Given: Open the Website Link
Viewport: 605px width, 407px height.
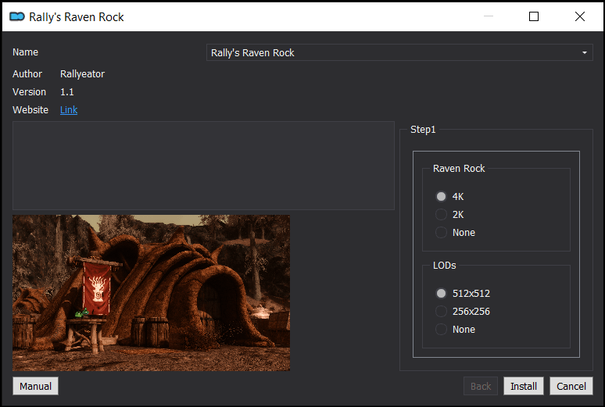Looking at the screenshot, I should pyautogui.click(x=69, y=110).
